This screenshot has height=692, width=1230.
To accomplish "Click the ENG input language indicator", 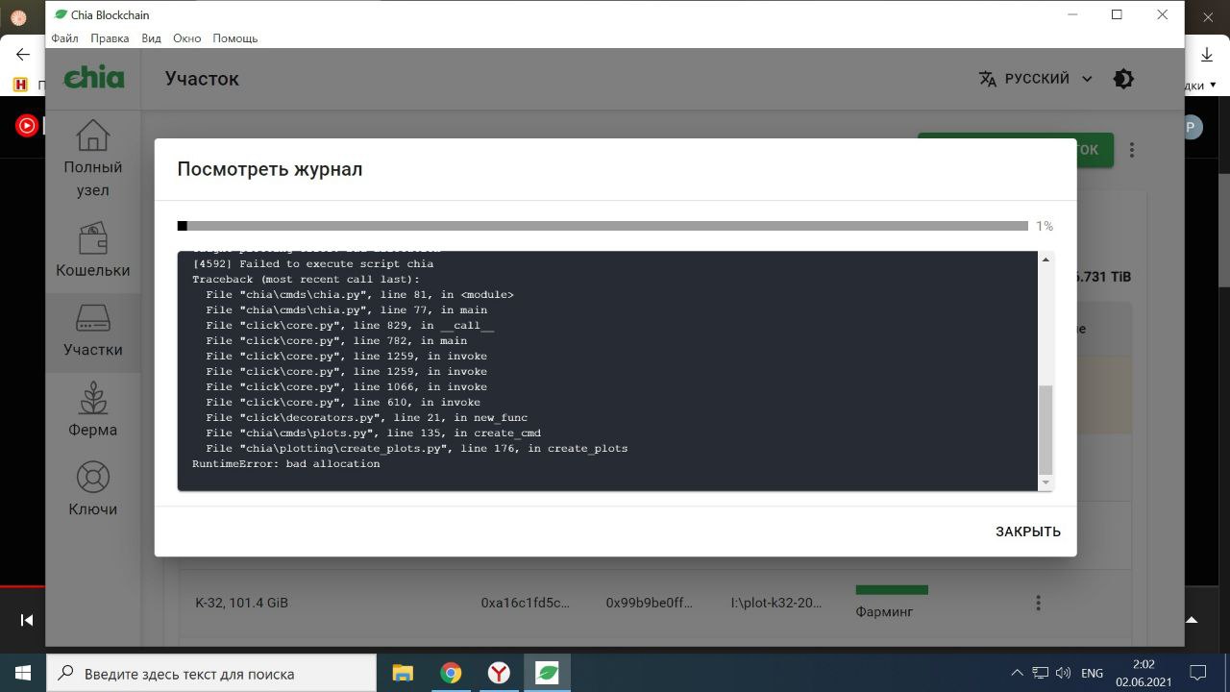I will [x=1092, y=674].
